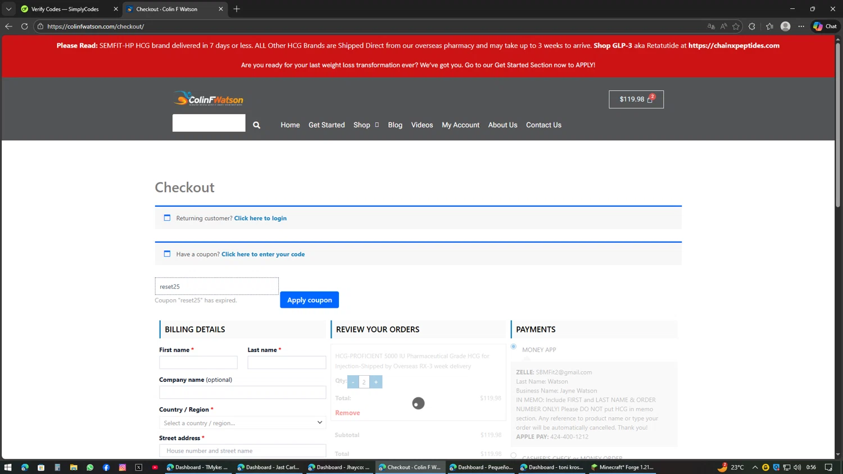Open the Videos menu item

tap(422, 125)
